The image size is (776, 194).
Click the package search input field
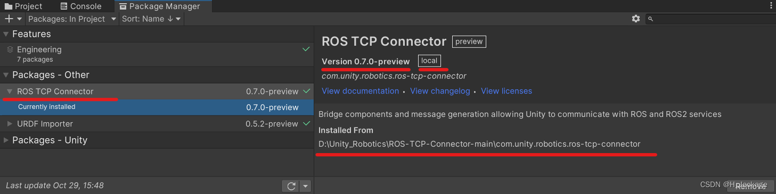710,19
